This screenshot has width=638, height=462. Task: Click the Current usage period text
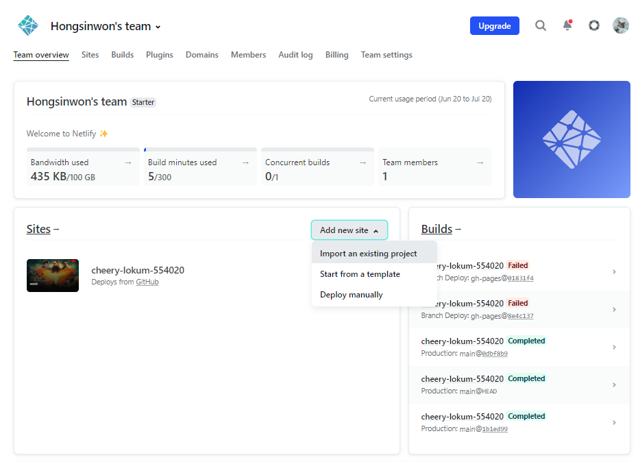pos(430,99)
